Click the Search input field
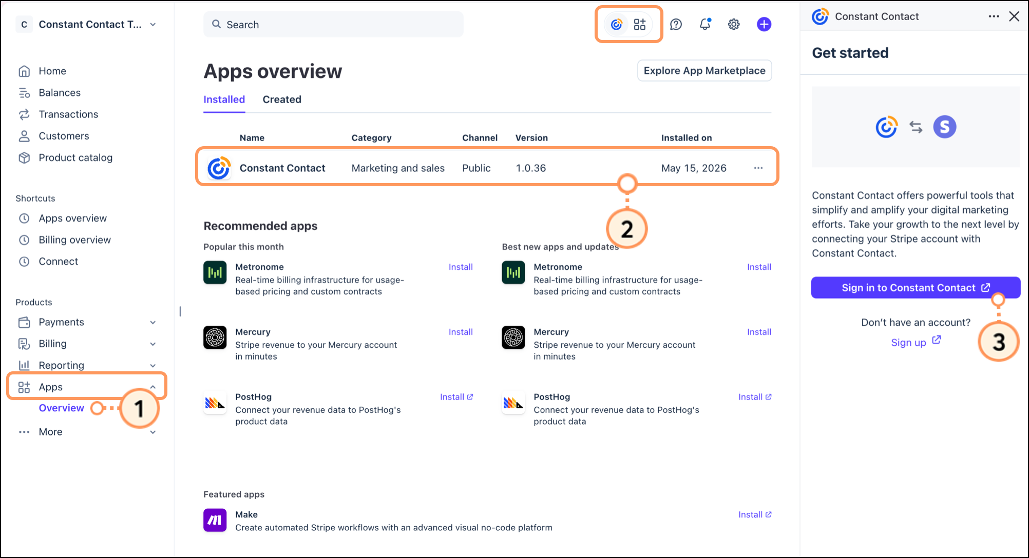Screen dimensions: 1029x558 [333, 25]
